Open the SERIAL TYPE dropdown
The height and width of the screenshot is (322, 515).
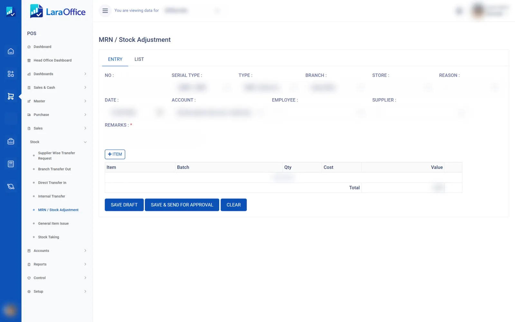tap(202, 87)
